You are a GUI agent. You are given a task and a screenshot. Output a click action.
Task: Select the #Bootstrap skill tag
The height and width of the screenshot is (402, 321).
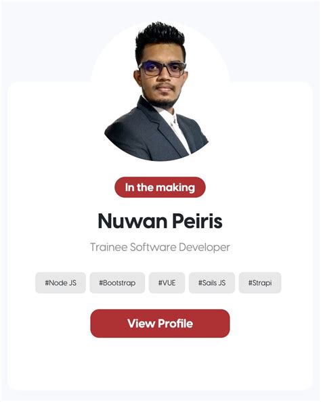[117, 283]
